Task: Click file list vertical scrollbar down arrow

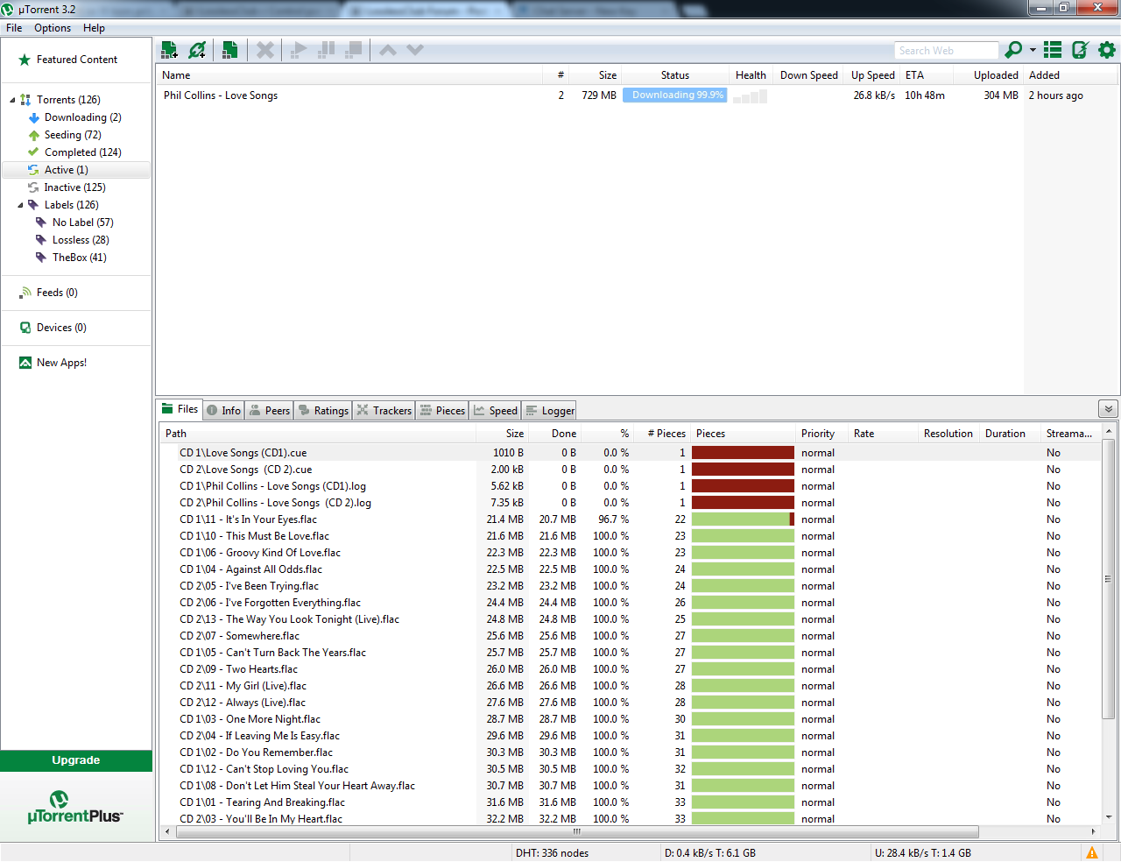Action: point(1108,817)
